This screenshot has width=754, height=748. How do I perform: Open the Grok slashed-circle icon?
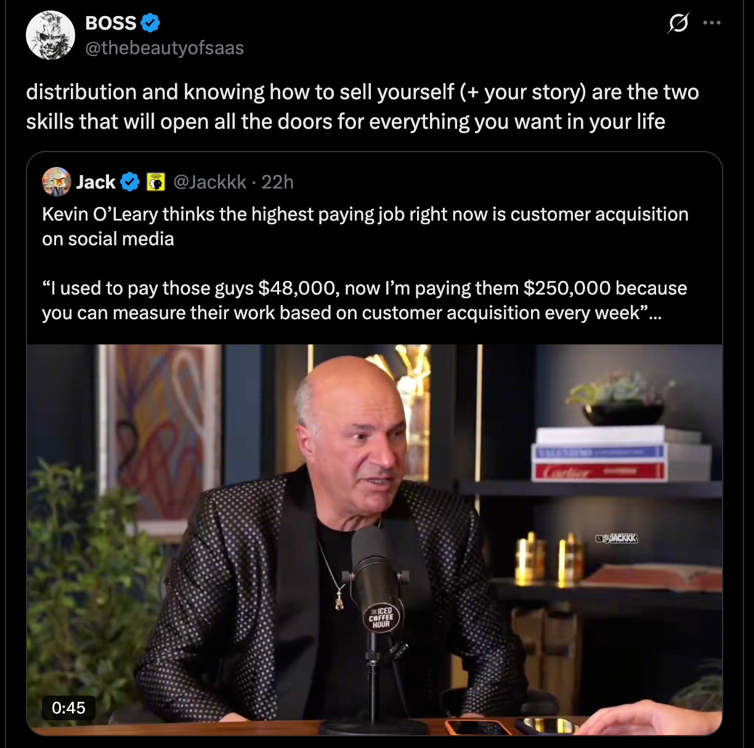(x=678, y=23)
